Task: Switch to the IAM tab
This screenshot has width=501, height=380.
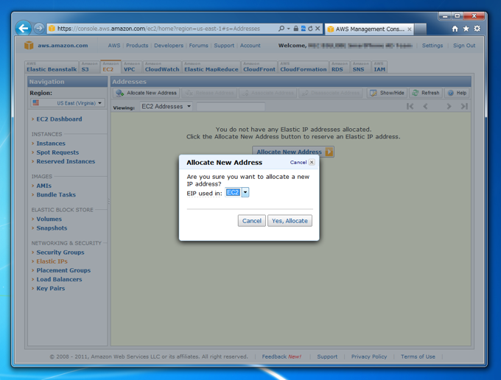Action: [x=379, y=67]
